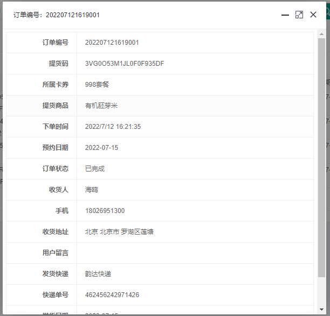Select the pickup code 3VG0O53M1JL0F0F935DF
This screenshot has height=316, width=330.
click(x=125, y=64)
